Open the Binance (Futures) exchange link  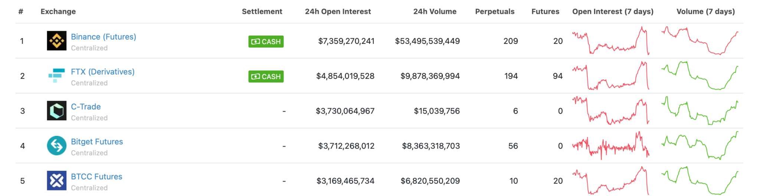pyautogui.click(x=103, y=37)
